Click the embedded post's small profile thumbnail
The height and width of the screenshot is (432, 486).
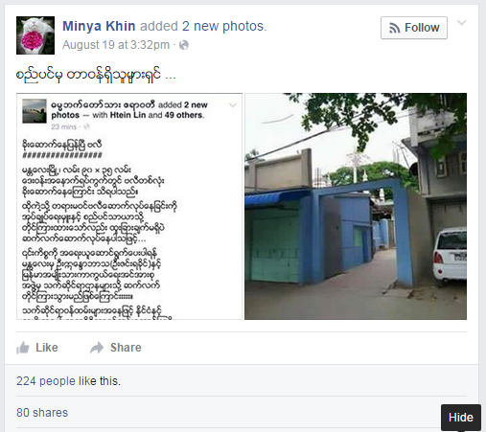tap(35, 111)
